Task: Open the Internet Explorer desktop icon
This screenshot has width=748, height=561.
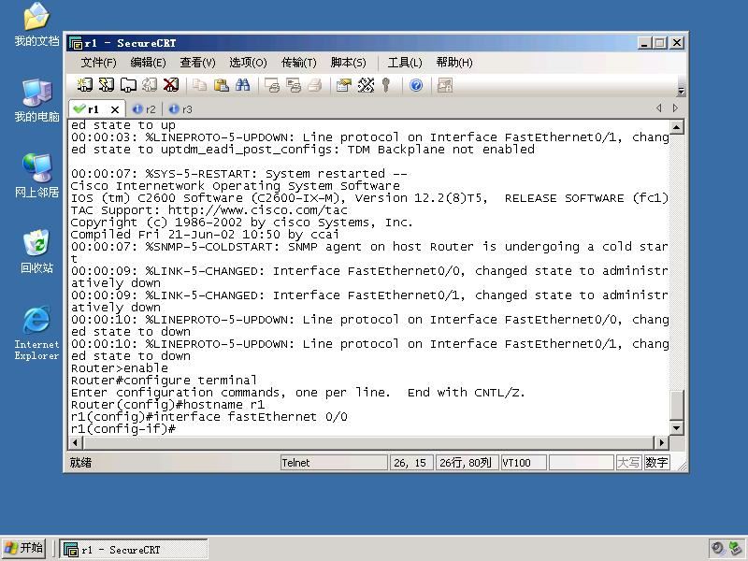Action: click(x=36, y=333)
